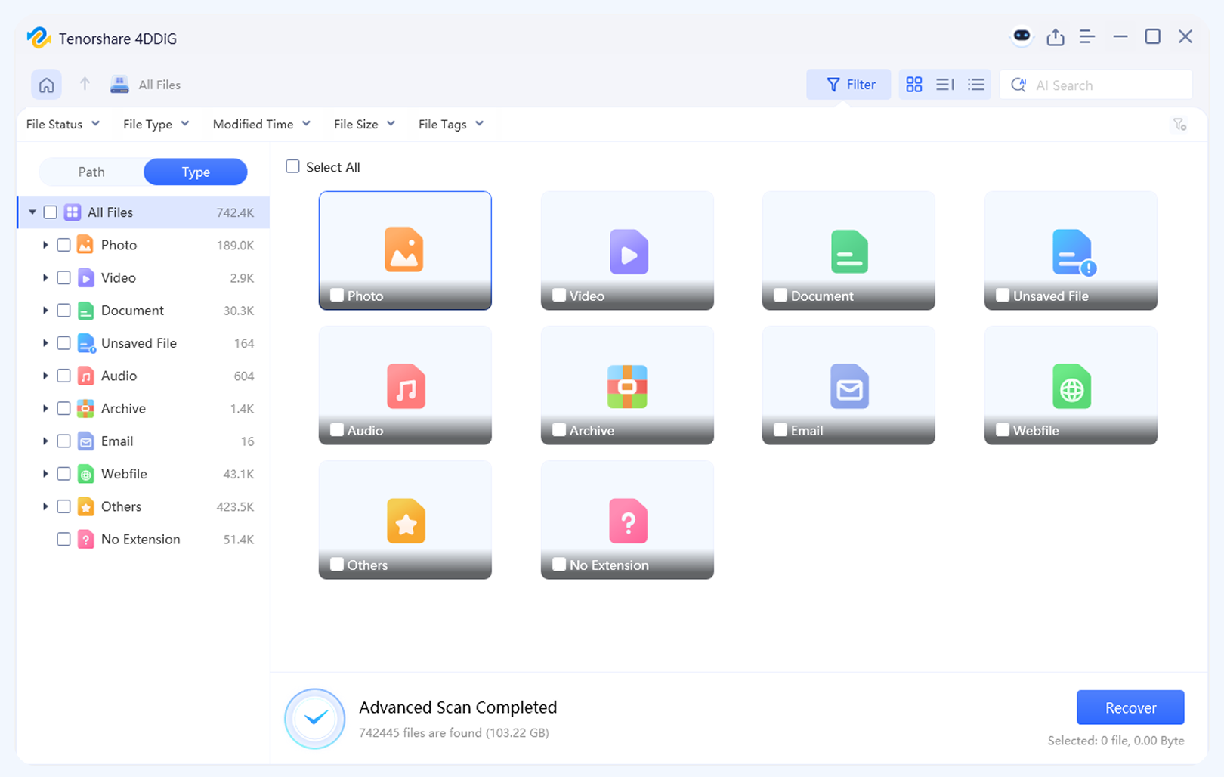
Task: Open the Modified Time dropdown
Action: click(261, 124)
